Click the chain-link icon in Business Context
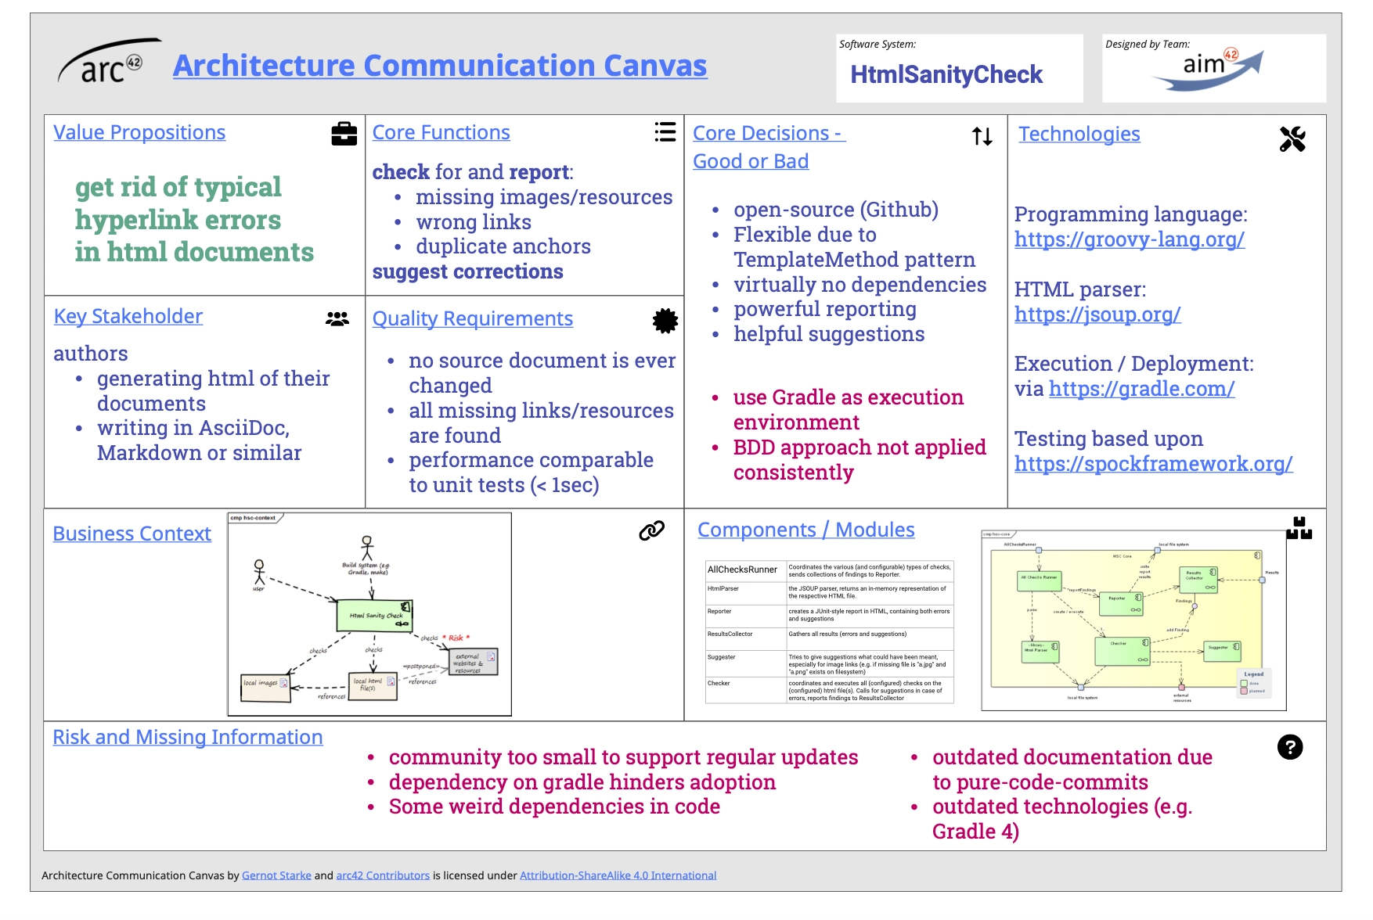The height and width of the screenshot is (920, 1373). coord(652,529)
